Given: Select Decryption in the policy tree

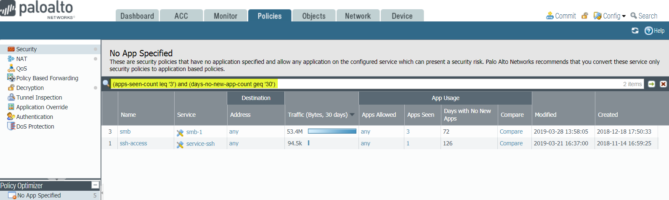Looking at the screenshot, I should (30, 88).
